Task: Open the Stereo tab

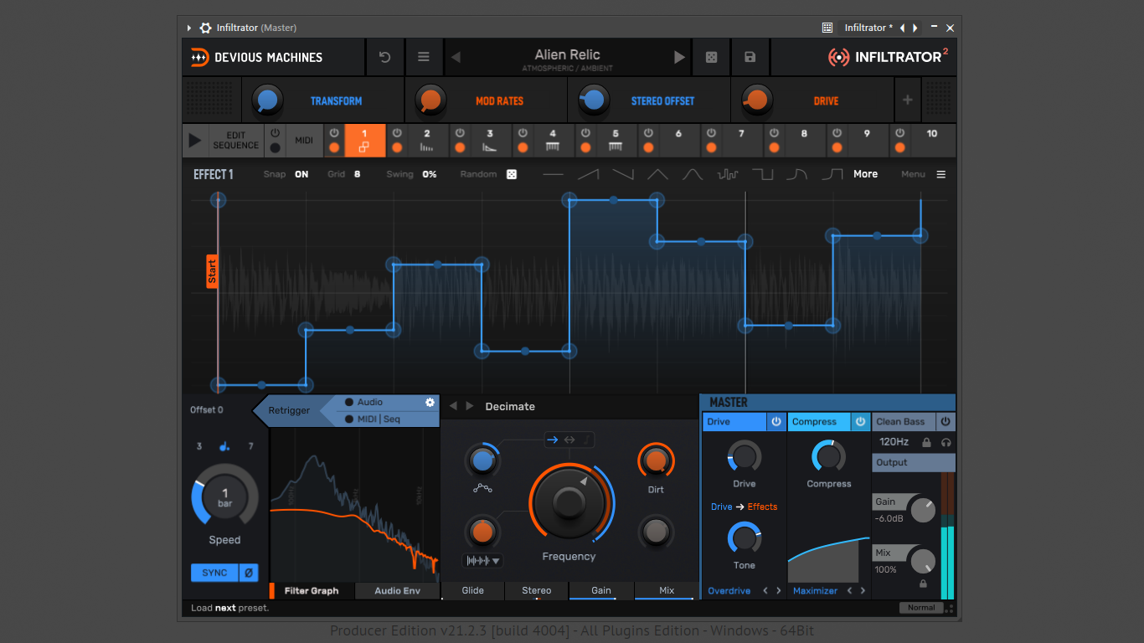Action: point(537,591)
